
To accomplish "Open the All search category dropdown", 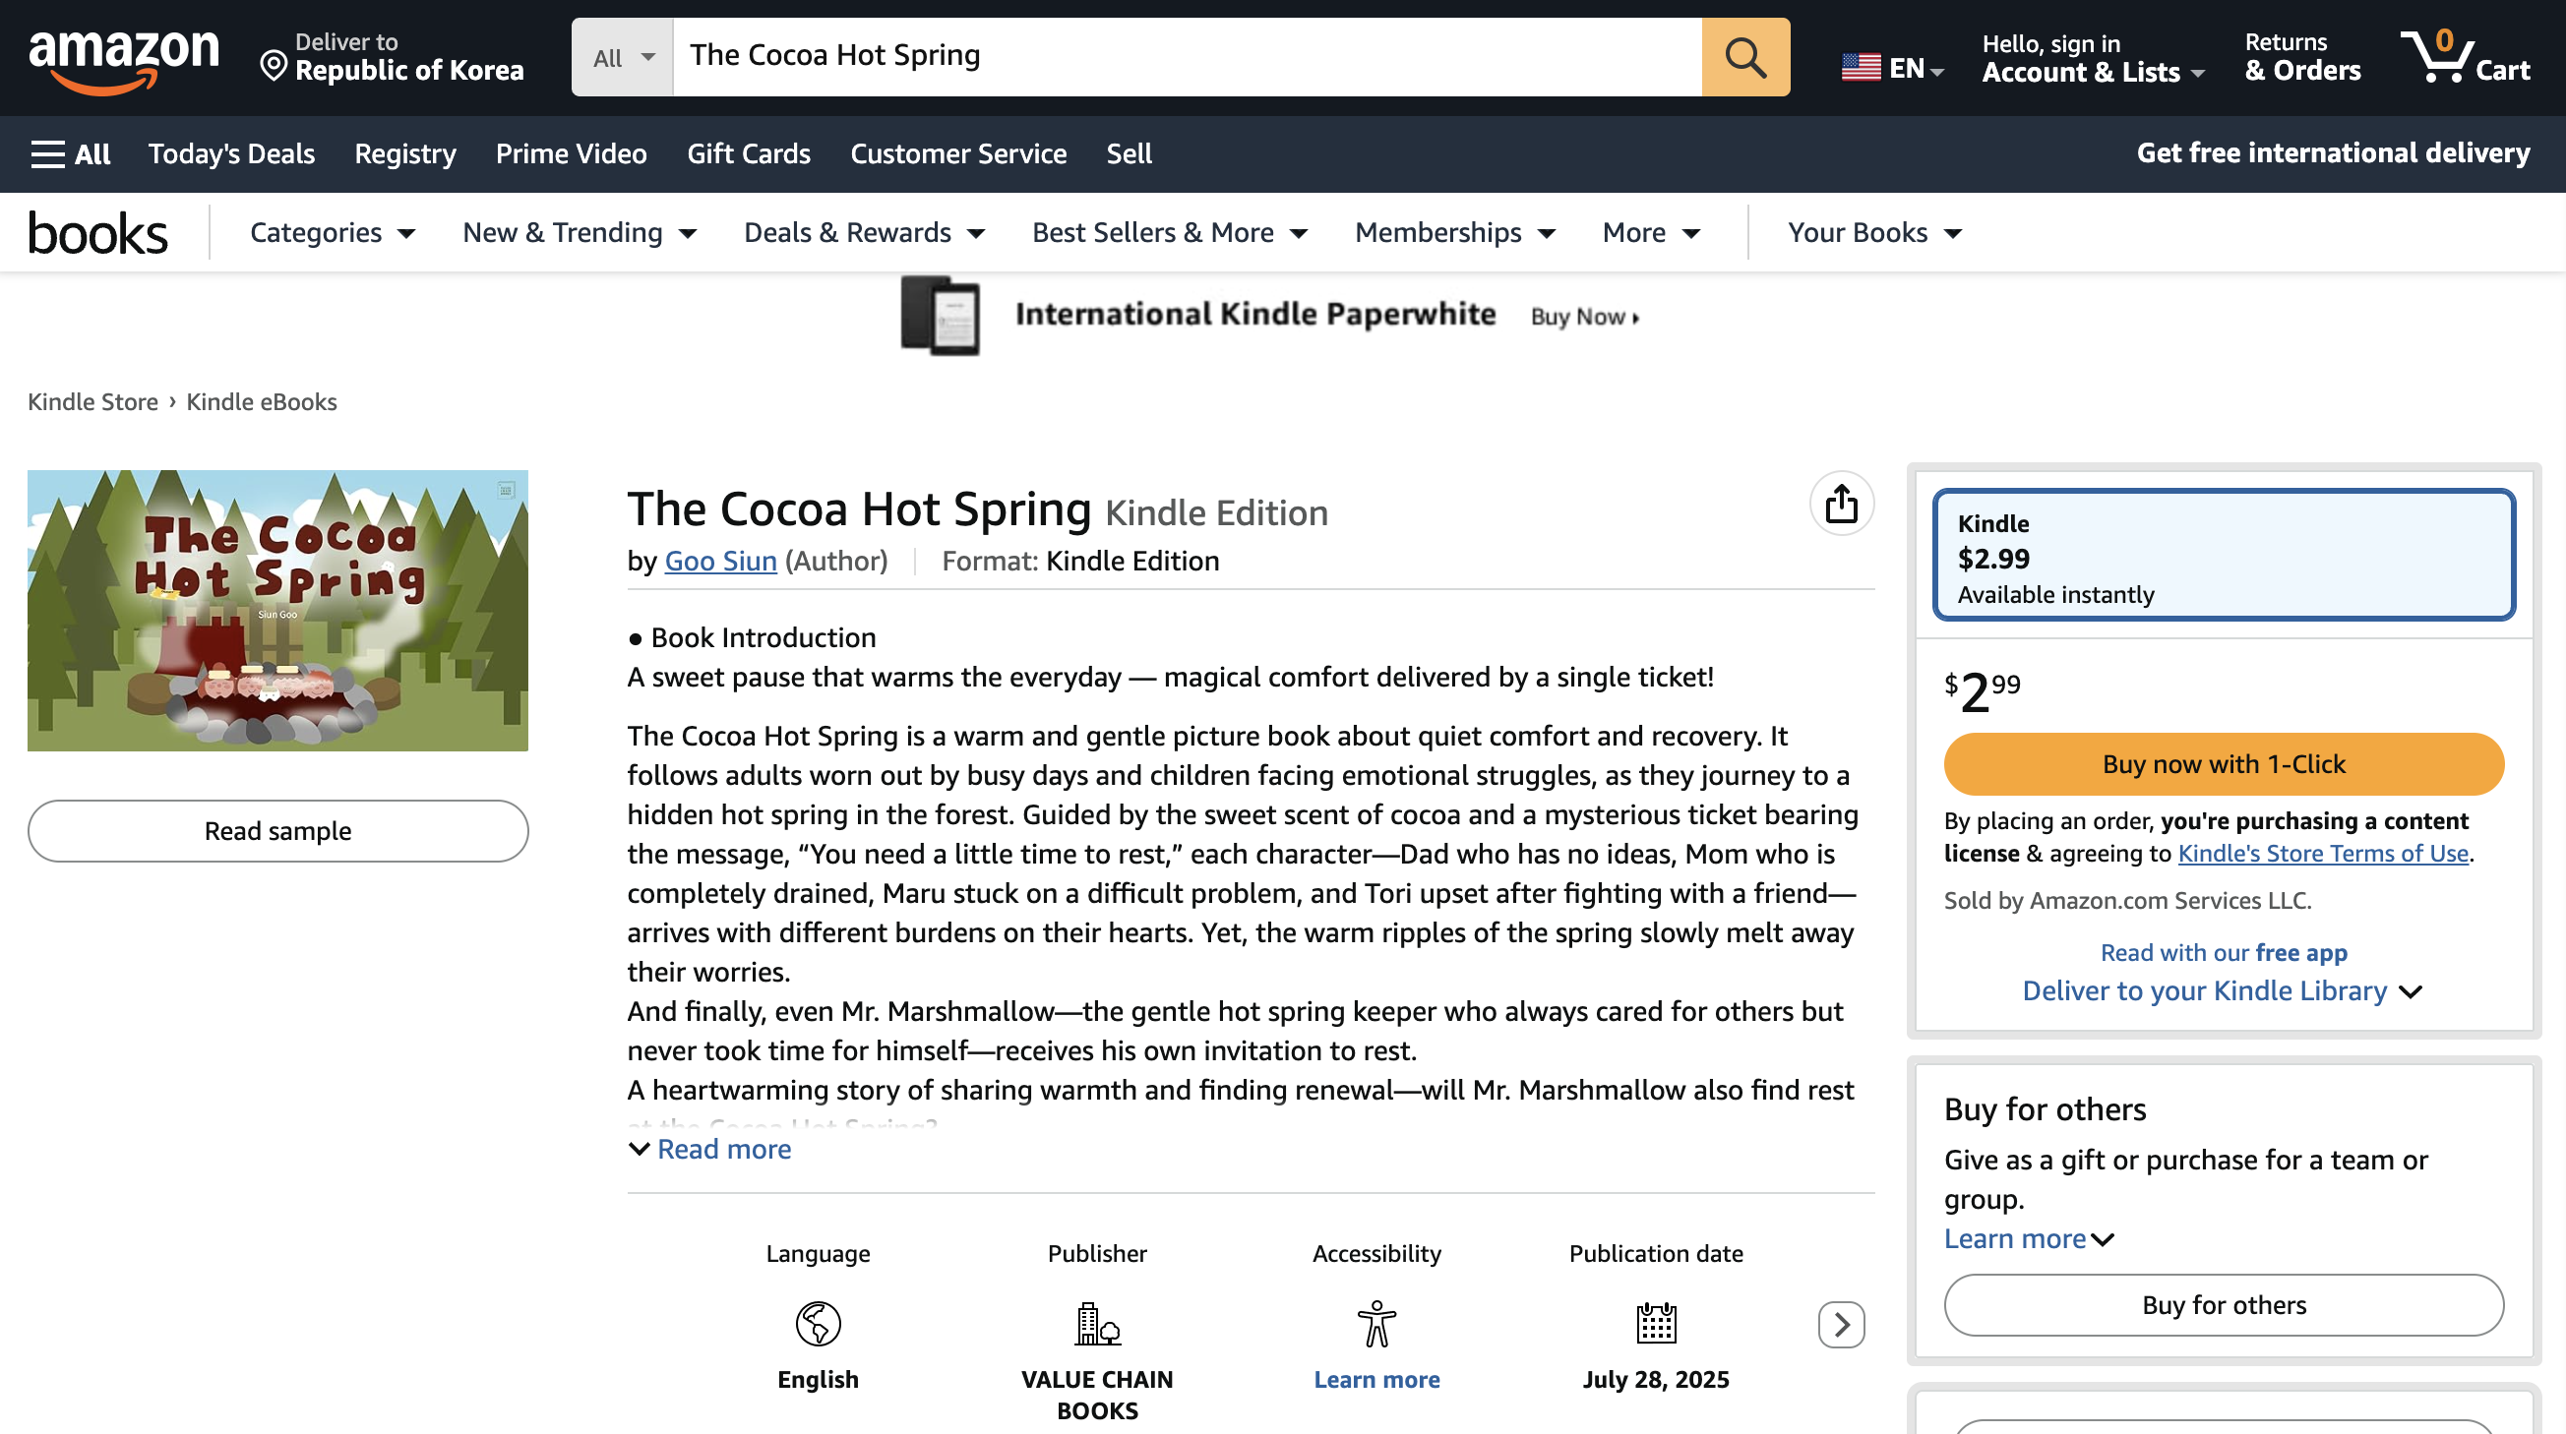I will click(623, 57).
